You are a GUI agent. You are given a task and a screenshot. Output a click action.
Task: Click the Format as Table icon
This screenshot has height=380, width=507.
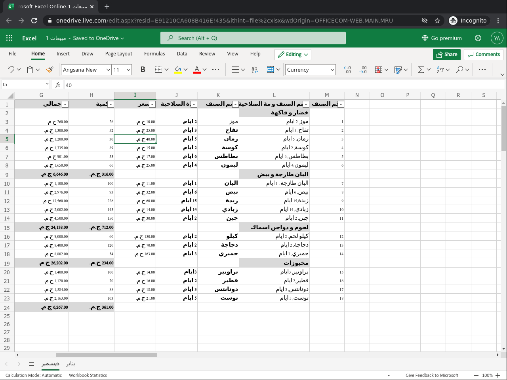398,70
